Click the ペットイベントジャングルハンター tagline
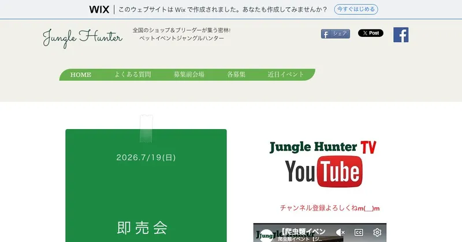 click(181, 38)
